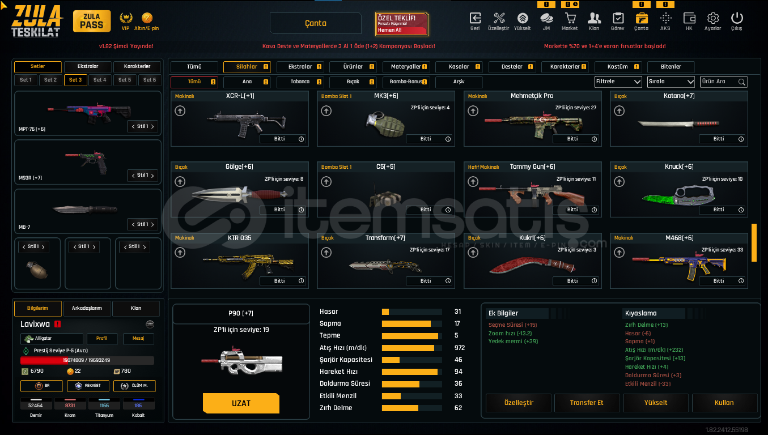
Task: Click upgrade arrow on M468[+6] card
Action: click(x=619, y=253)
